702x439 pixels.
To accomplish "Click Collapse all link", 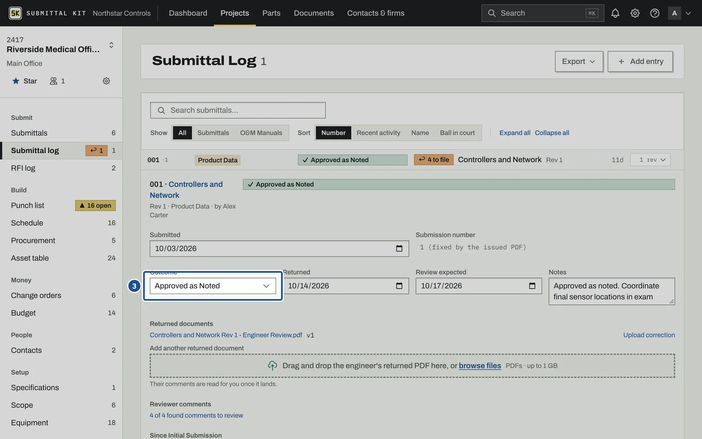I will coord(552,133).
